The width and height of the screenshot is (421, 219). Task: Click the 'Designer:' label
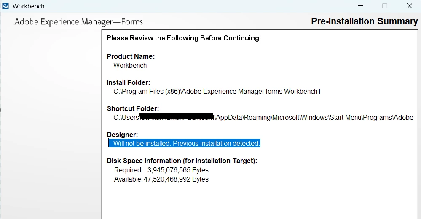tap(122, 135)
